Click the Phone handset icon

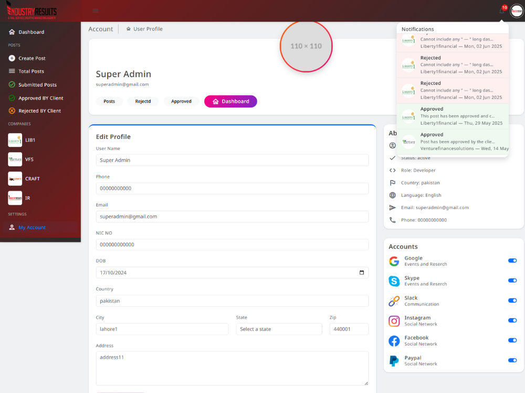coord(392,220)
